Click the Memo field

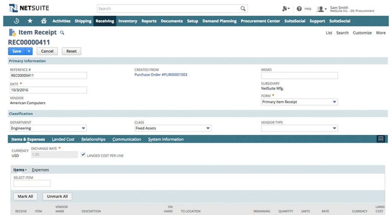point(299,75)
